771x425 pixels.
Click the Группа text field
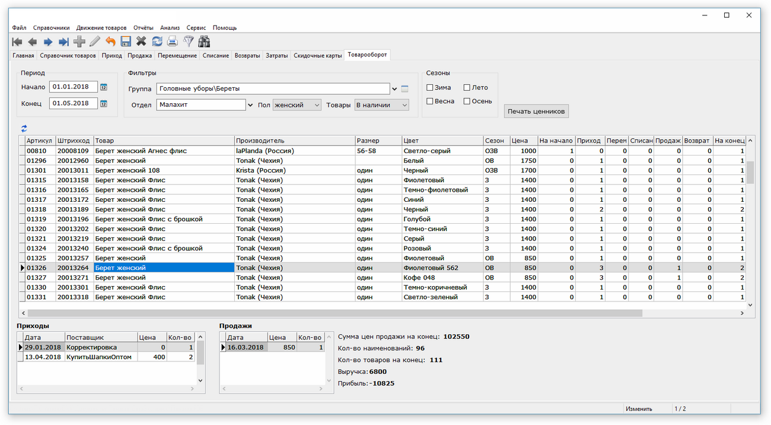click(273, 89)
